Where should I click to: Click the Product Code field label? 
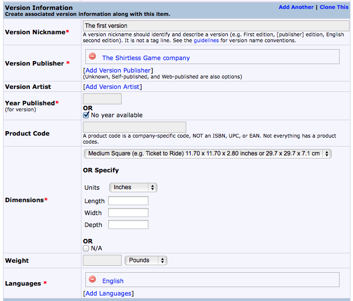coord(27,134)
